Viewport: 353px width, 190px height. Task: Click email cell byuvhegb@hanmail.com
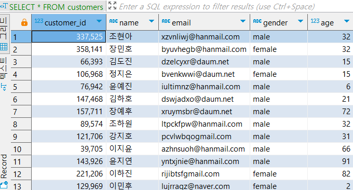(204, 49)
